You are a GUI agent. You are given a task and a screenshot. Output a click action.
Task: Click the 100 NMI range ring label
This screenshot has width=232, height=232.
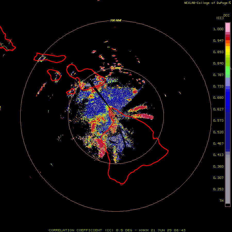(116, 20)
